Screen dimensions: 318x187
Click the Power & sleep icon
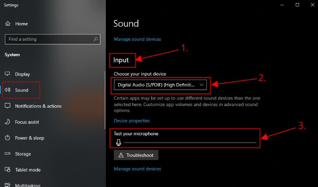tap(8, 138)
